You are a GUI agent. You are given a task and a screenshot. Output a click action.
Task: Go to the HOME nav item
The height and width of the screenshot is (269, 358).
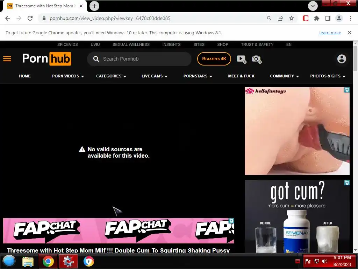[x=25, y=76]
